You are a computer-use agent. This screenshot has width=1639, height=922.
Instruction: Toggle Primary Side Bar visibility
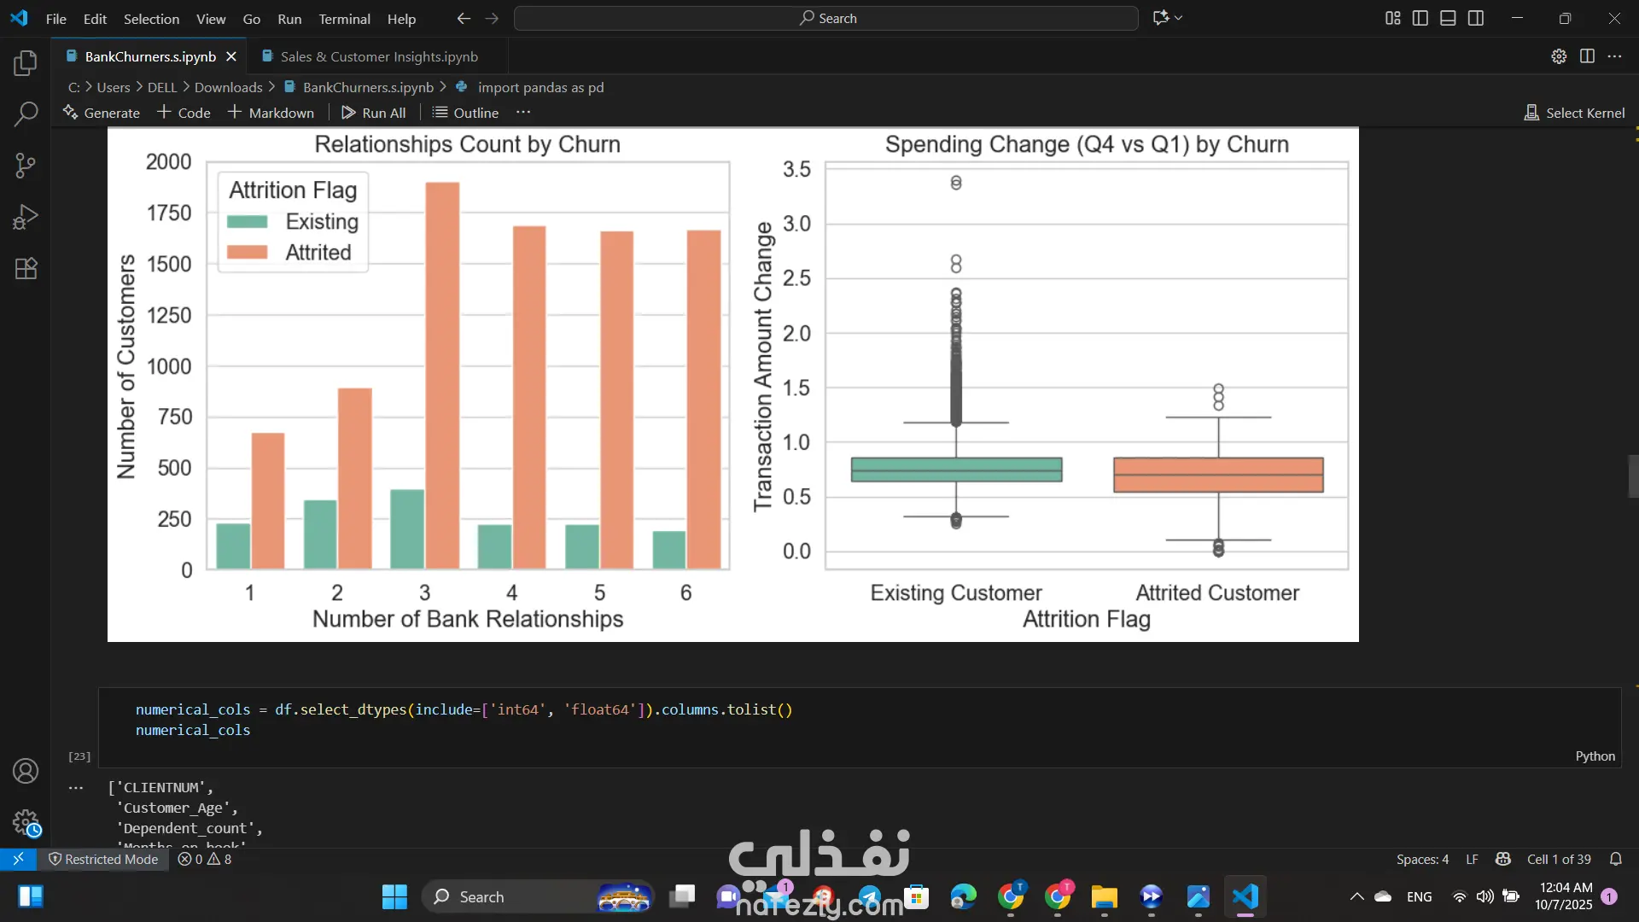coord(1420,18)
